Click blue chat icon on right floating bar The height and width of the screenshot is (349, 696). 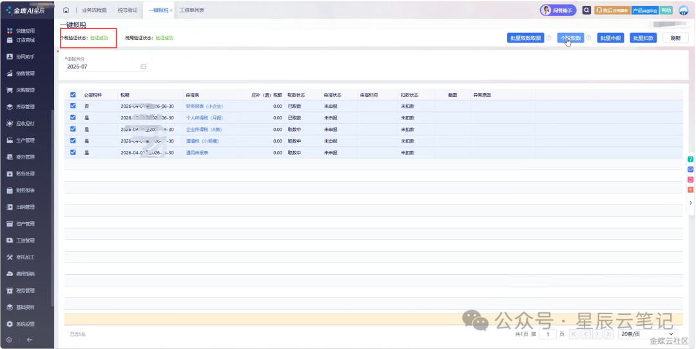[690, 170]
